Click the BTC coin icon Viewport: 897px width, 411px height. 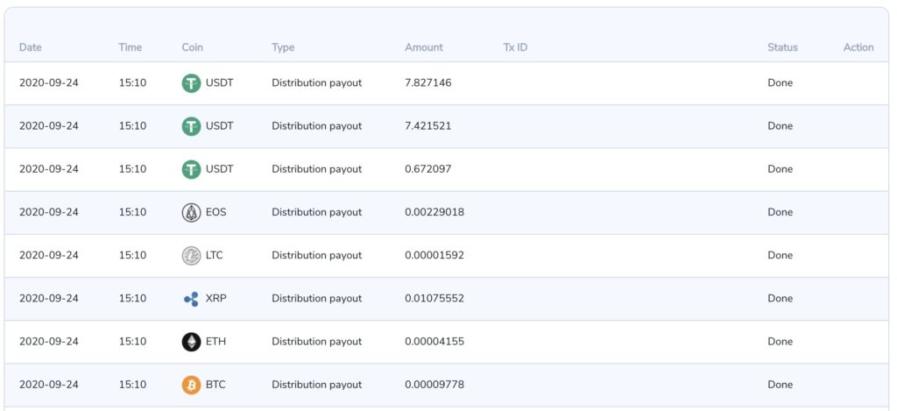[x=191, y=385]
